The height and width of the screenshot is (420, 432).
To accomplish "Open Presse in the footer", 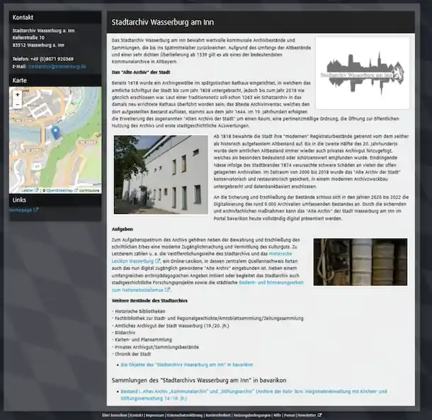I will (289, 415).
